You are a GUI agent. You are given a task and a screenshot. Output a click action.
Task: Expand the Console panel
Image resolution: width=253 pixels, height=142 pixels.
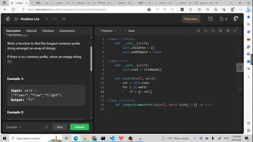(13, 127)
